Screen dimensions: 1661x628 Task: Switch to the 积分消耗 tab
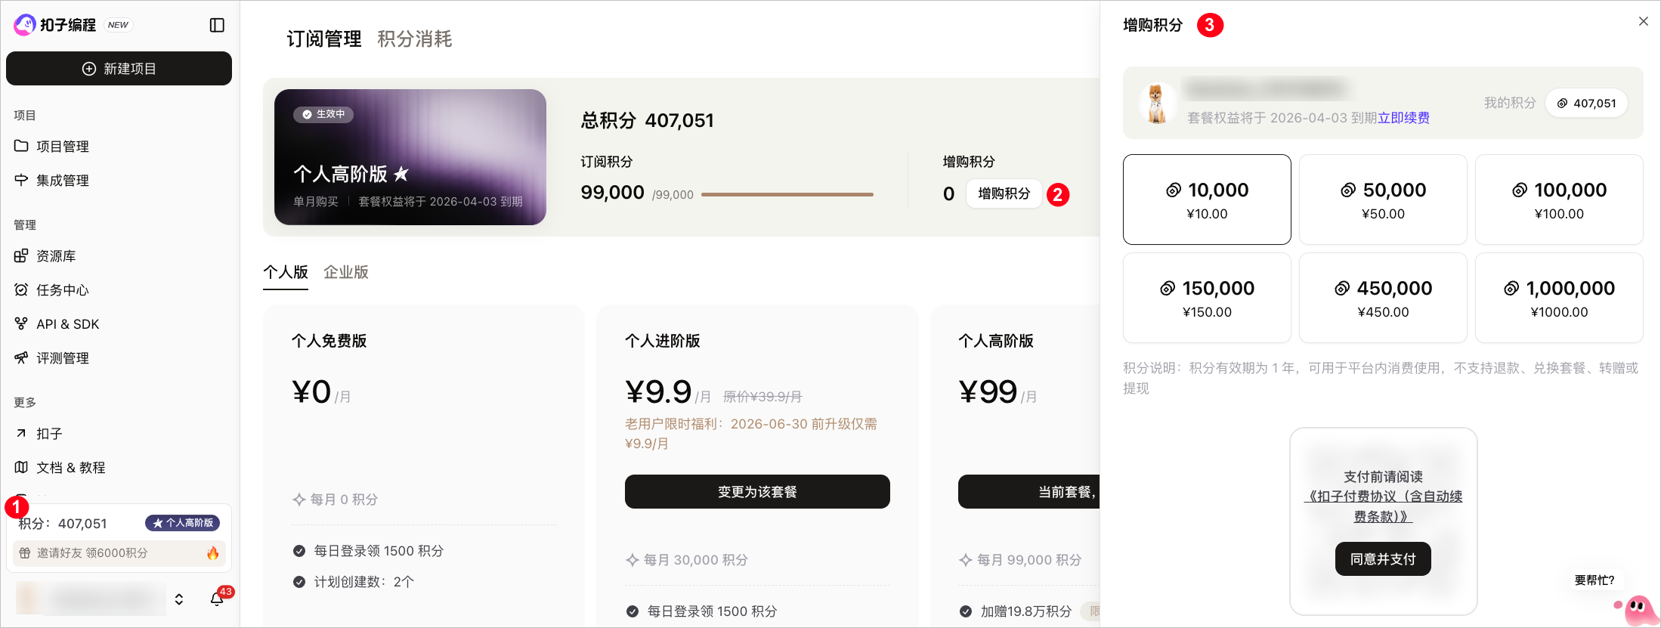[x=414, y=39]
